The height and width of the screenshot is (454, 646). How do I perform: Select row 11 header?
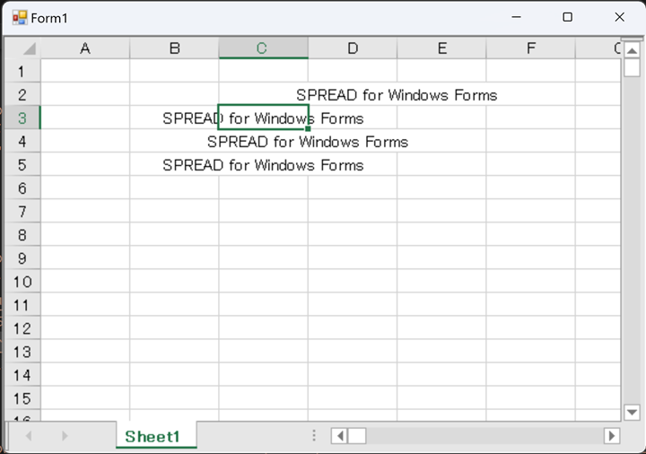[x=22, y=305]
